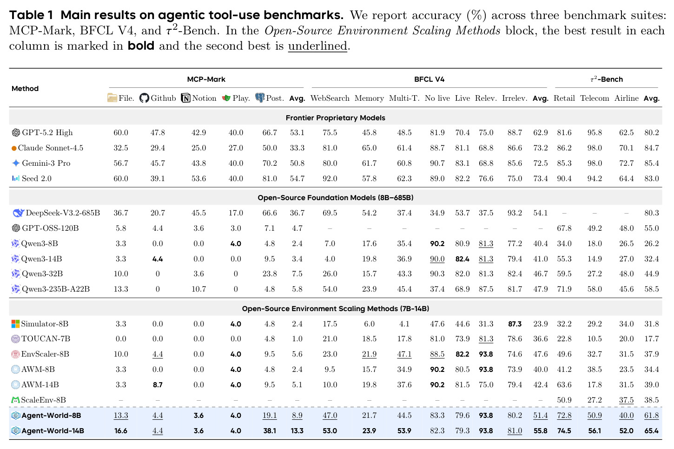Click the Open-Source Environment Scaling Methods heading
Screen dimensions: 674x449
pyautogui.click(x=336, y=309)
